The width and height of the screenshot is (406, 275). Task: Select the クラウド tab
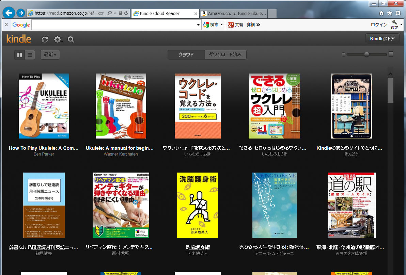(186, 54)
